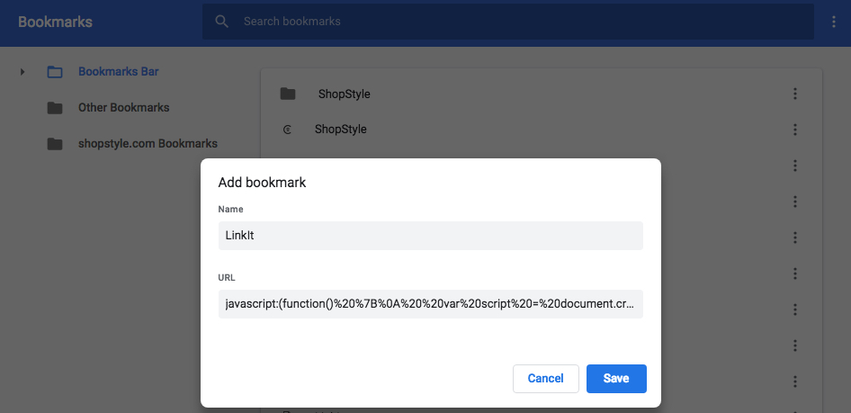
Task: Select Bookmarks Bar in the sidebar
Action: point(118,72)
